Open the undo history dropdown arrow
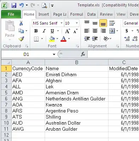Viewport: 139px width, 141px height. click(27, 5)
